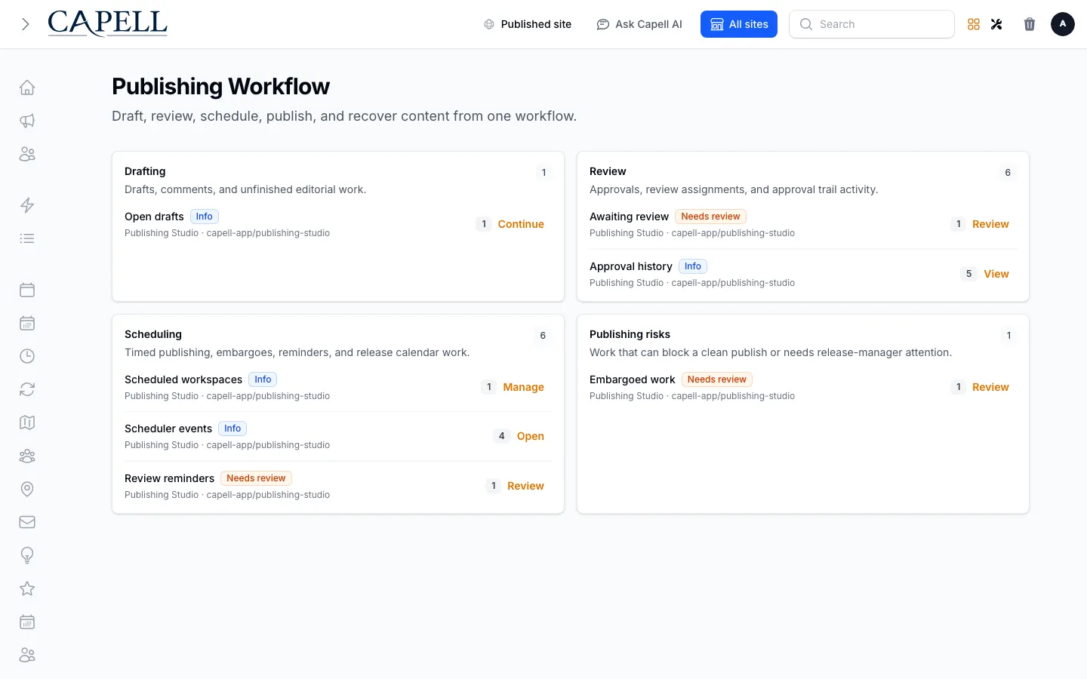Continue the Open drafts item
Image resolution: width=1087 pixels, height=679 pixels.
point(521,224)
